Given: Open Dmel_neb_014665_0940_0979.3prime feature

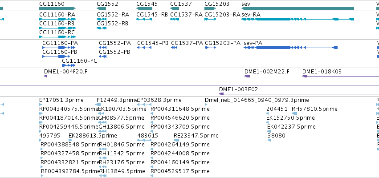Looking at the screenshot, I should (x=206, y=105).
